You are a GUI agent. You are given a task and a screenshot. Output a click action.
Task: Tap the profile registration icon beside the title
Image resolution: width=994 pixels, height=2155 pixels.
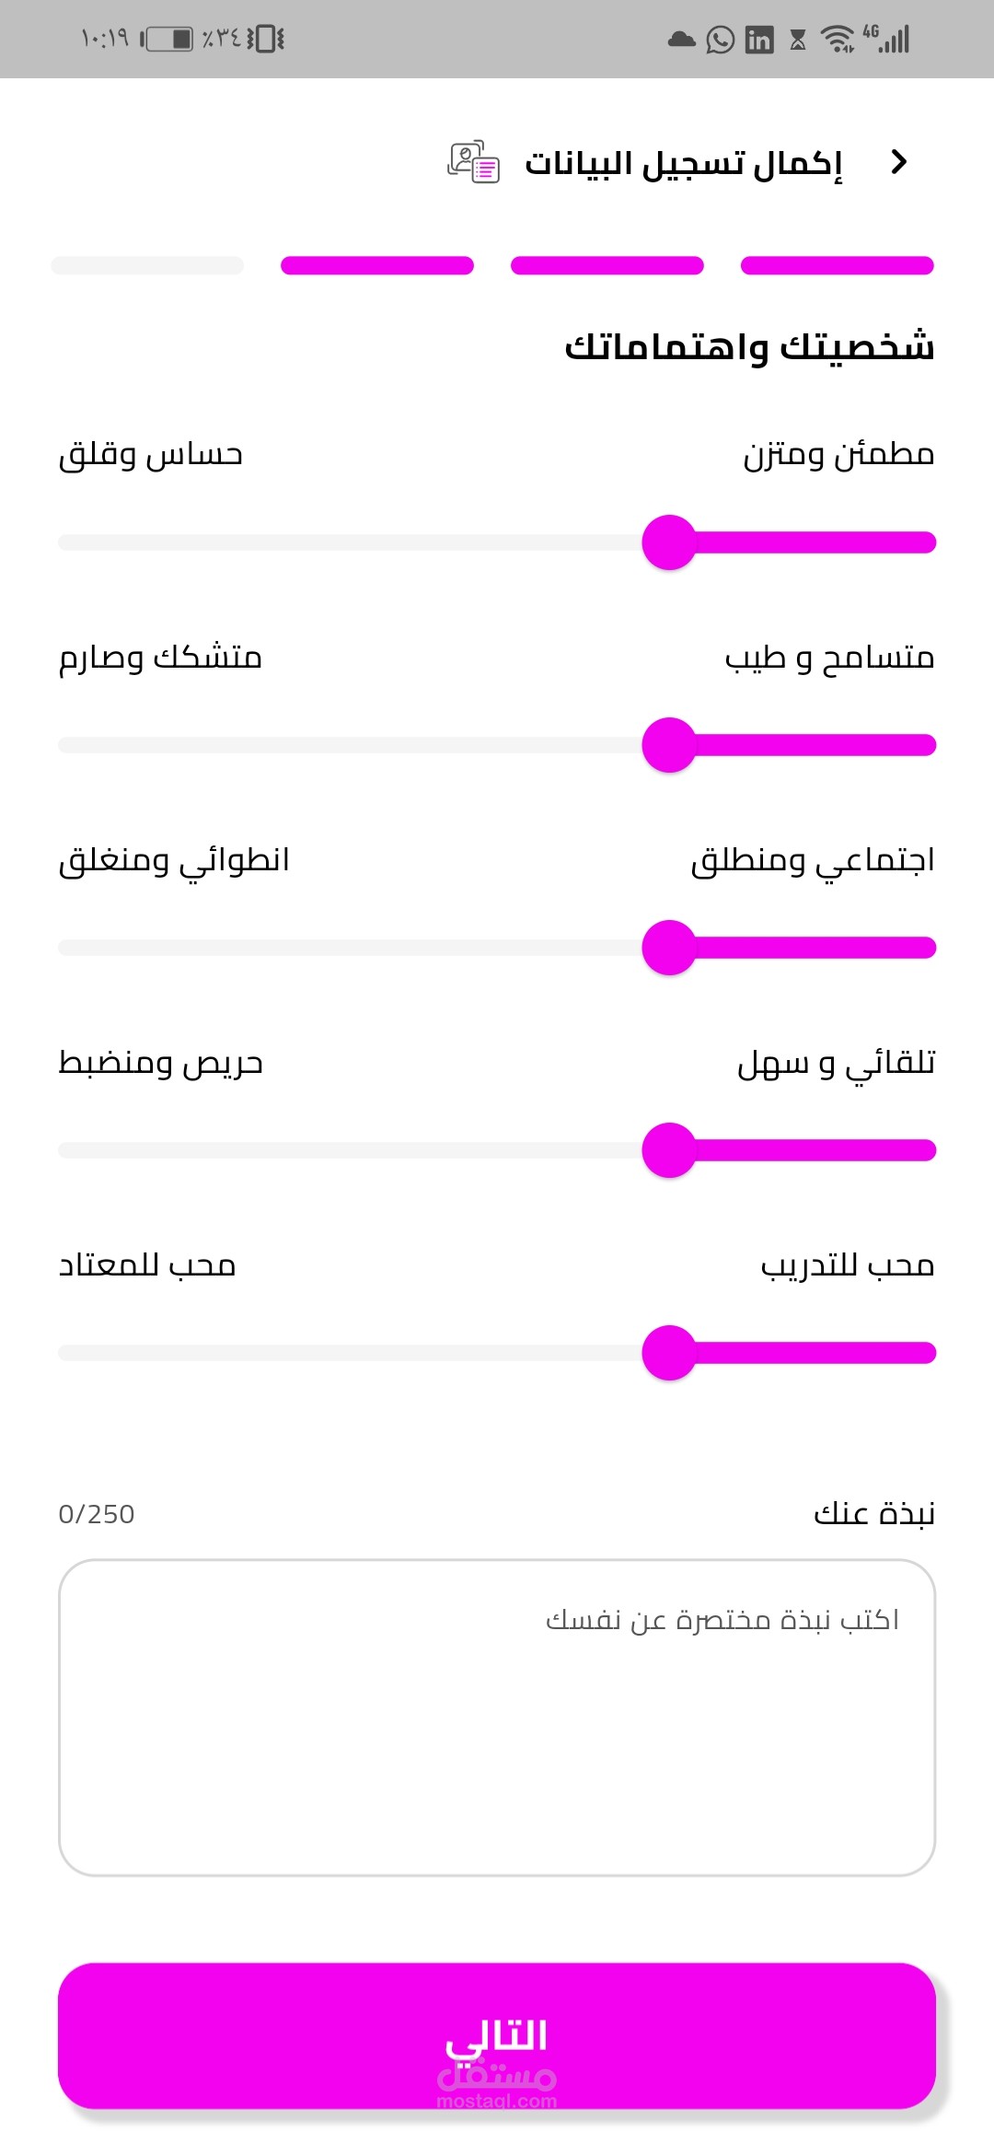[x=473, y=163]
